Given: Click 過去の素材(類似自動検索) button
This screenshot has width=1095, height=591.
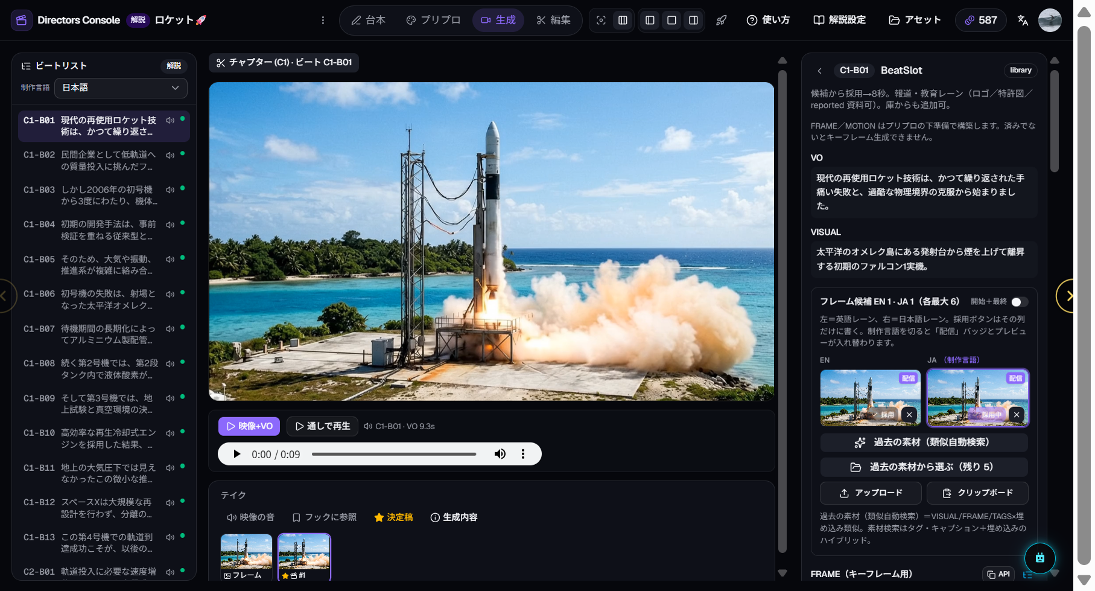Looking at the screenshot, I should [x=924, y=442].
